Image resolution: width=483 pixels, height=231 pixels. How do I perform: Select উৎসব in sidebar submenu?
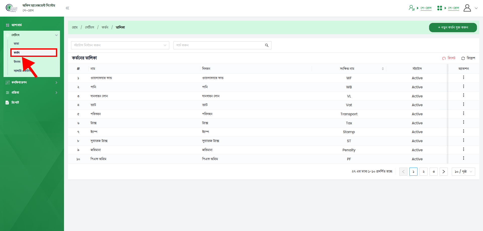[17, 62]
